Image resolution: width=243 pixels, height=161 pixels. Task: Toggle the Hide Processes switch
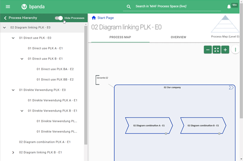tap(59, 18)
